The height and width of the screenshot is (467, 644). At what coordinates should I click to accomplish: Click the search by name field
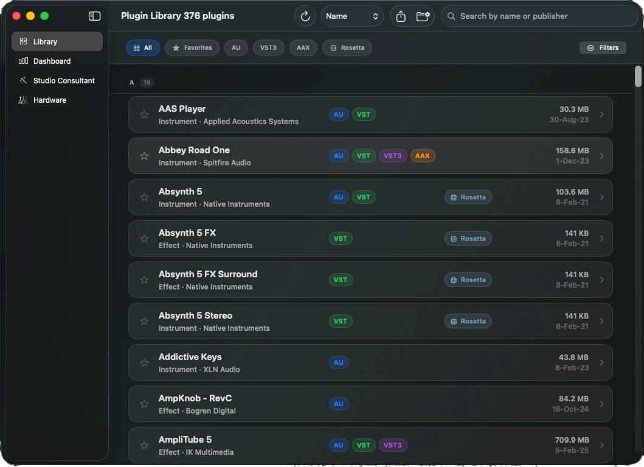(539, 16)
